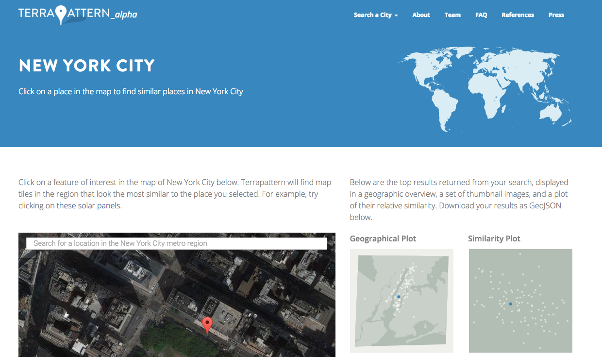Click the blue dot in Similarity Plot
This screenshot has height=357, width=602.
tap(510, 304)
